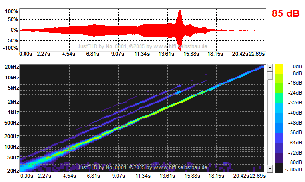The width and height of the screenshot is (305, 182).
Task: Select the yellow-green -8dB legend color
Action: point(279,78)
